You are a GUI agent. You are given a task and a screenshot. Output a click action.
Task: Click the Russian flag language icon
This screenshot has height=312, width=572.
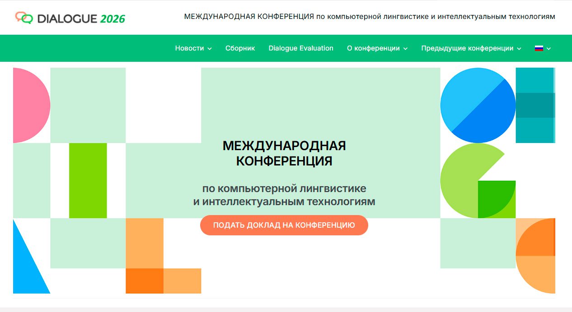point(539,48)
